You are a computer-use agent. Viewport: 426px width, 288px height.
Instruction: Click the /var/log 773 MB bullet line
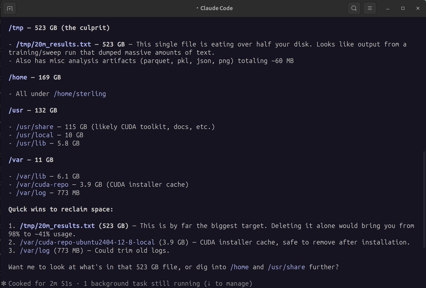44,193
